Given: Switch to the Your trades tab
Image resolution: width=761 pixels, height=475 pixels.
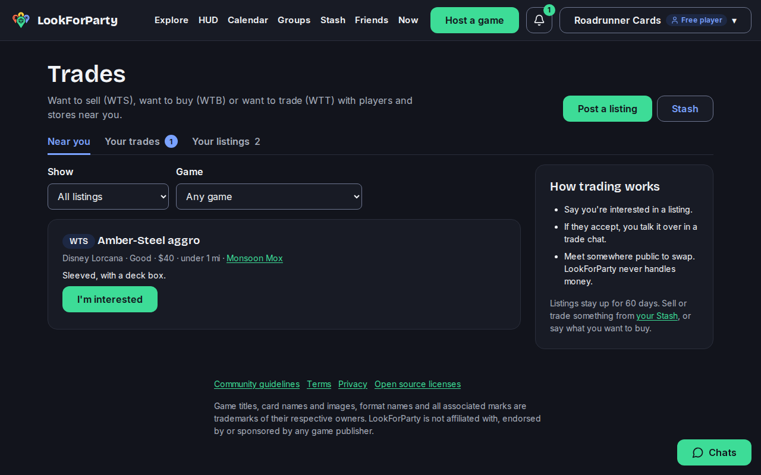Looking at the screenshot, I should pyautogui.click(x=141, y=141).
